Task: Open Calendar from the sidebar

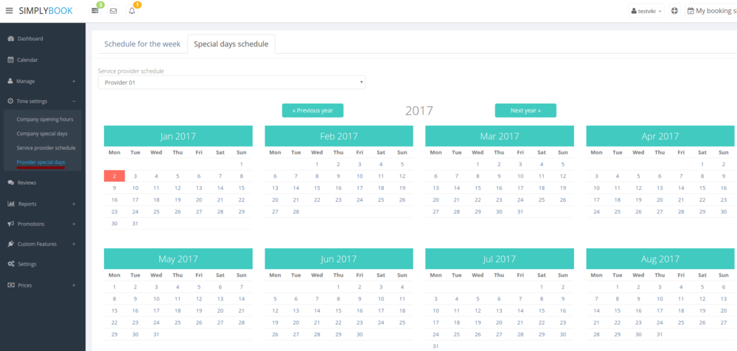Action: pos(27,60)
